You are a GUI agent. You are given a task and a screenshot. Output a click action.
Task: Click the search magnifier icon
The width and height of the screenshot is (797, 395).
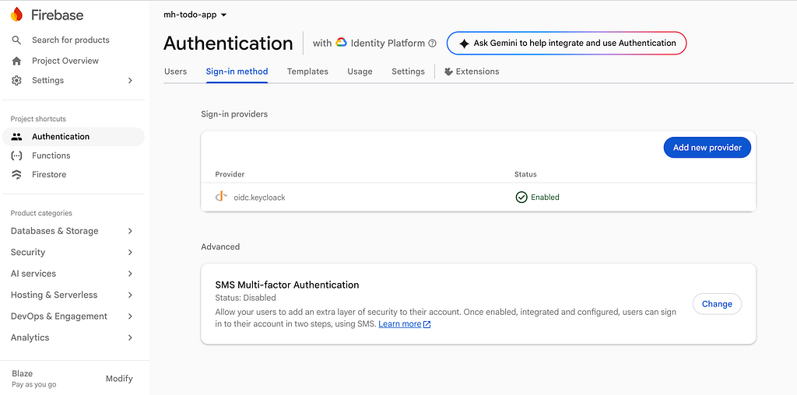pos(17,40)
